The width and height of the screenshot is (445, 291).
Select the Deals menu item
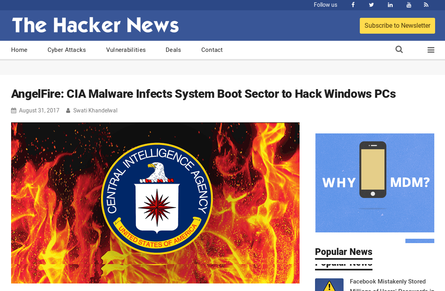click(x=173, y=50)
